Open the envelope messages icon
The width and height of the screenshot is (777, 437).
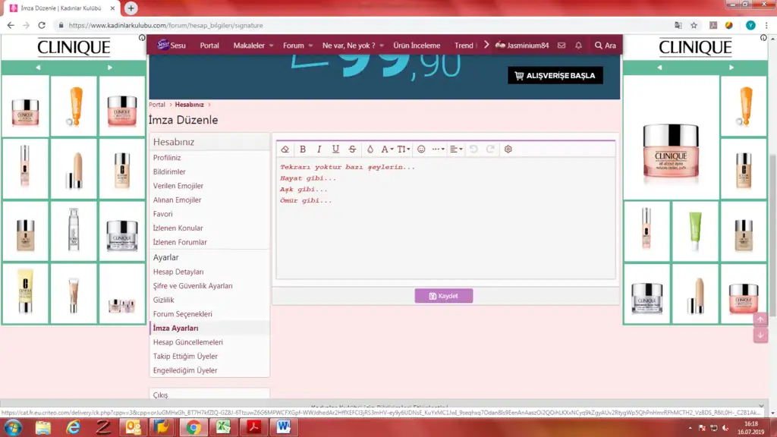[x=562, y=46]
